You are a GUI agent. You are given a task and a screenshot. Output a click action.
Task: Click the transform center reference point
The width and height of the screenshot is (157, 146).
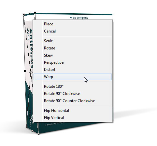coord(31,72)
